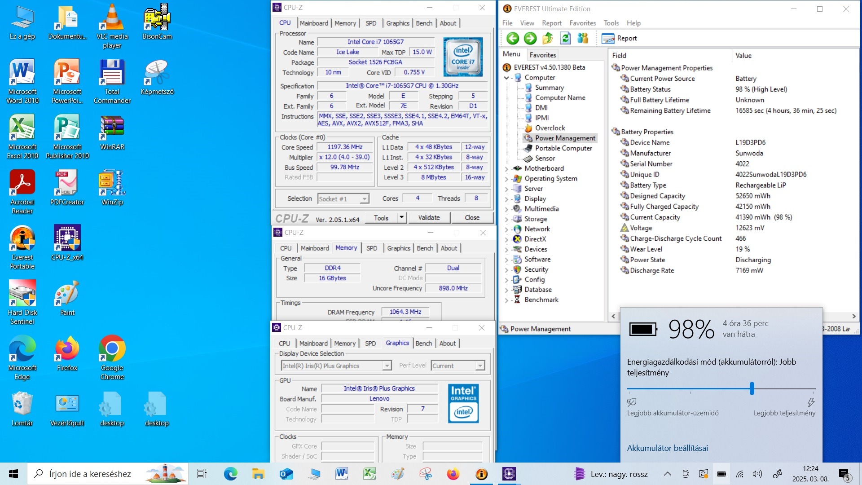This screenshot has width=862, height=485.
Task: Click the green Forward arrow in EVEREST toolbar
Action: 530,39
